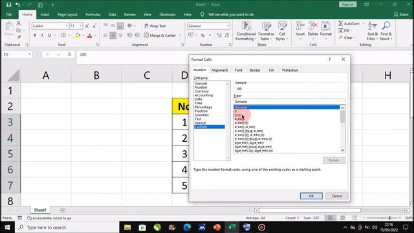414x233 pixels.
Task: Cancel the Format Cells dialog
Action: pos(336,195)
